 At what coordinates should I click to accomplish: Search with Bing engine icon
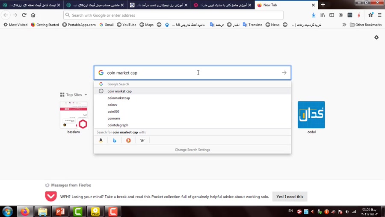115,140
